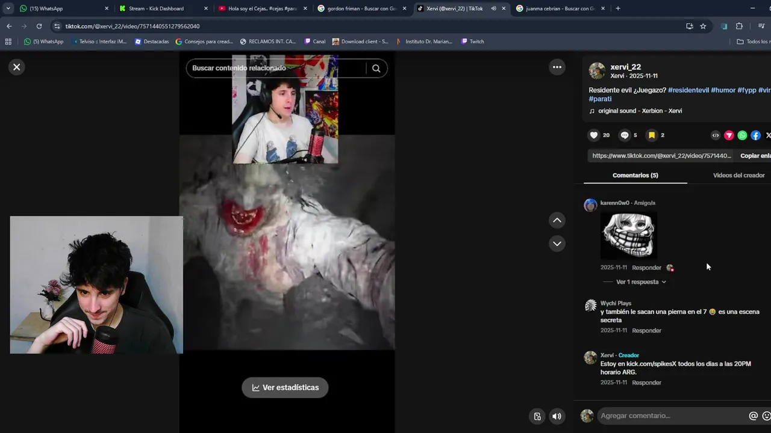The image size is (771, 433).
Task: Go to next video with down arrow
Action: [557, 244]
